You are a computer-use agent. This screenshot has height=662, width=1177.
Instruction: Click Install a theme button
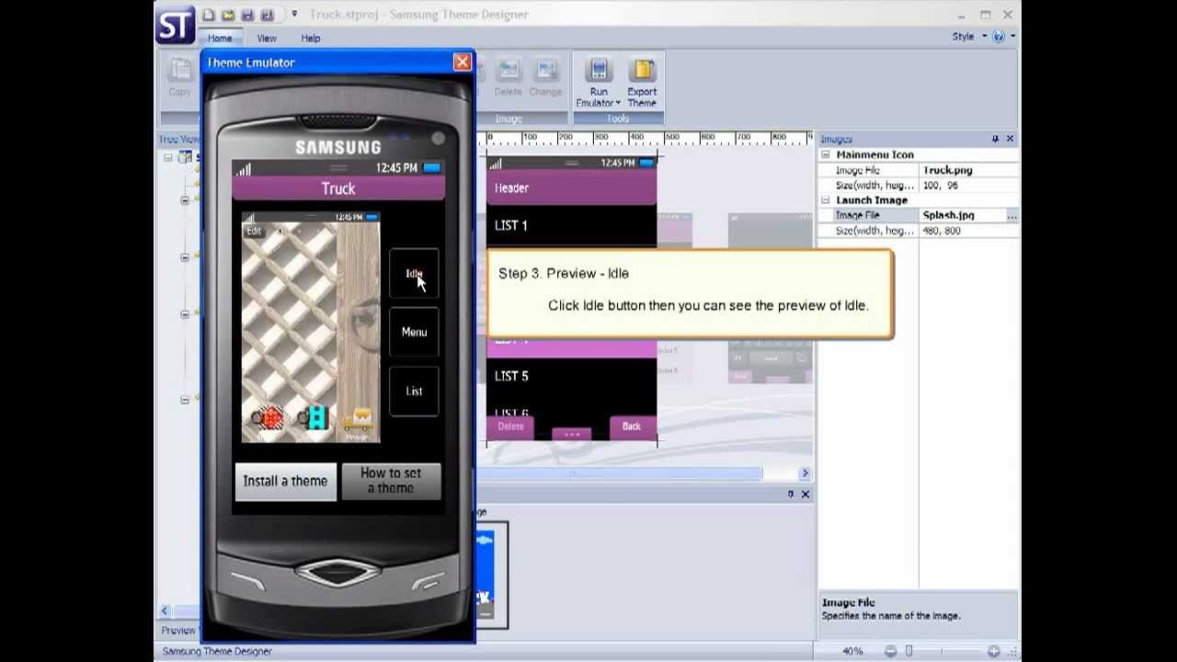click(x=285, y=481)
